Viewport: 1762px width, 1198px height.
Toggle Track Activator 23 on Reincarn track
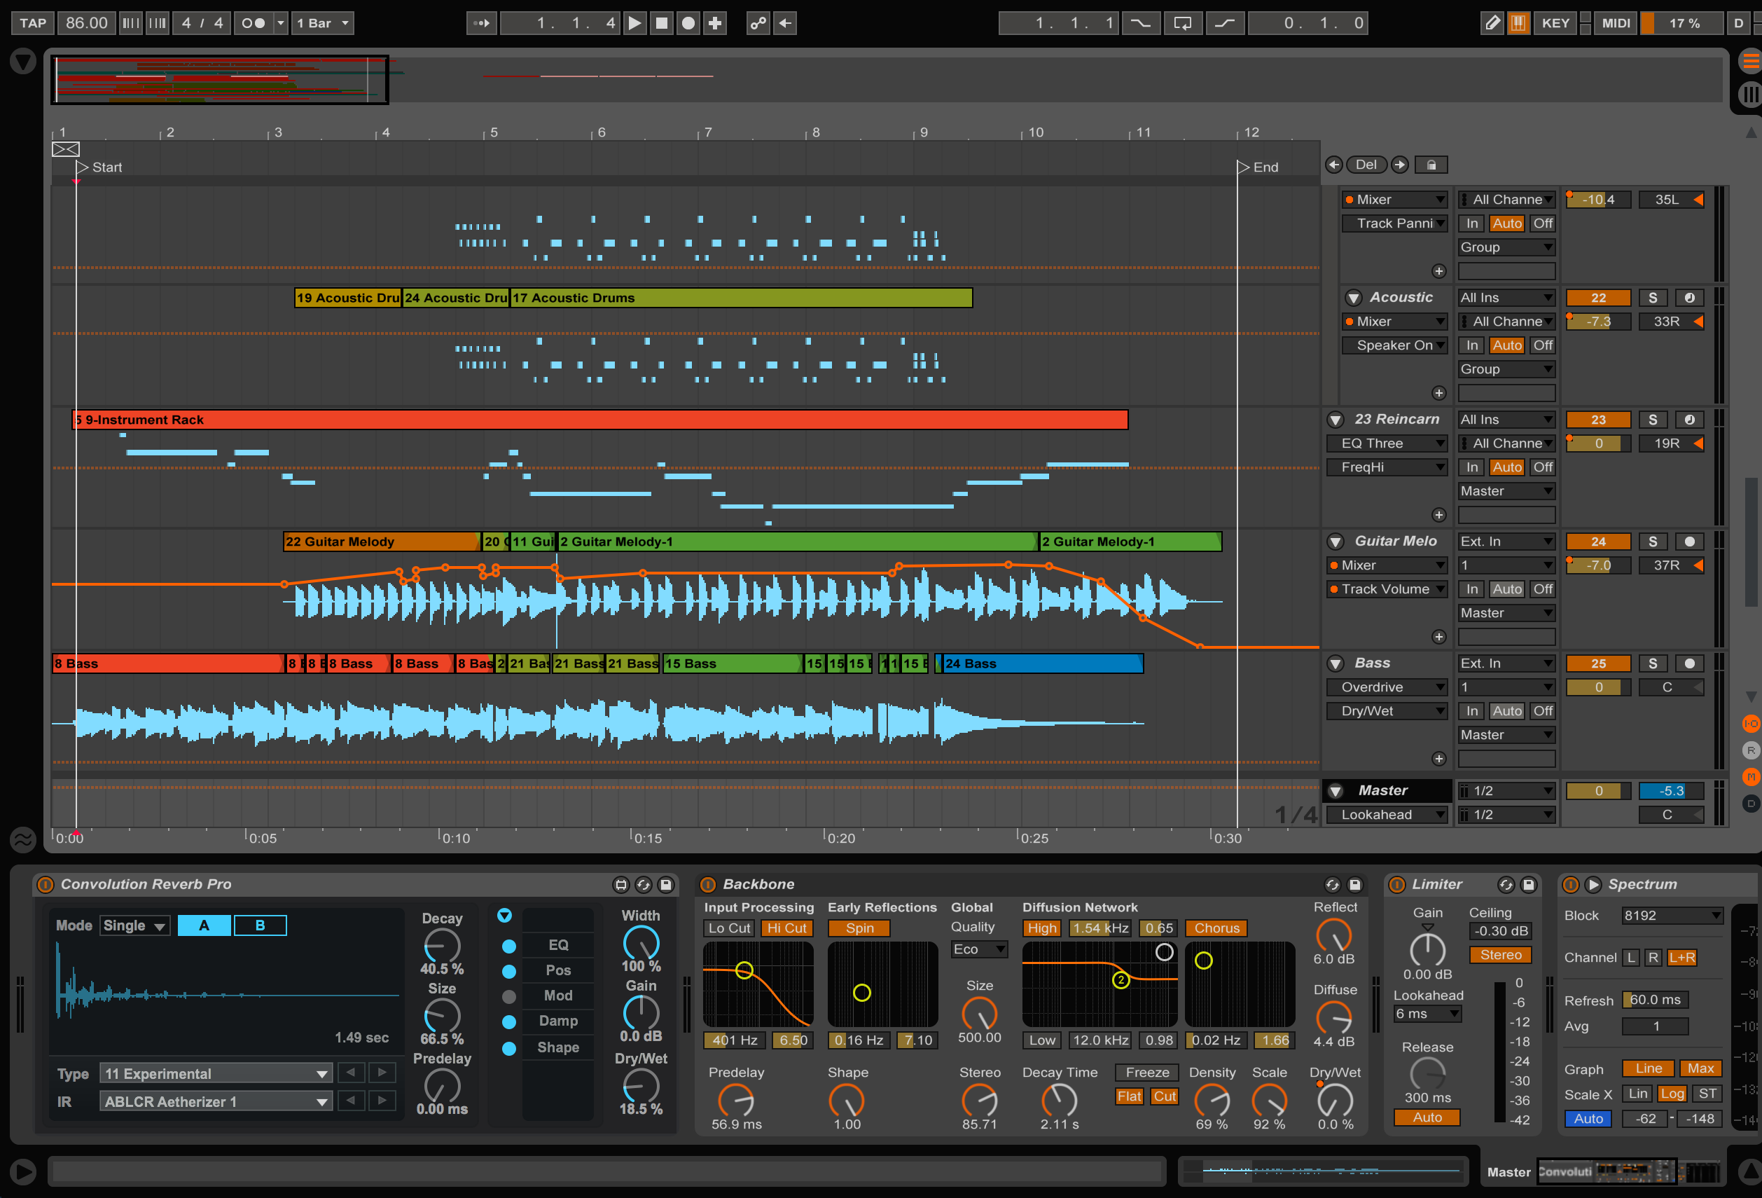pos(1597,419)
